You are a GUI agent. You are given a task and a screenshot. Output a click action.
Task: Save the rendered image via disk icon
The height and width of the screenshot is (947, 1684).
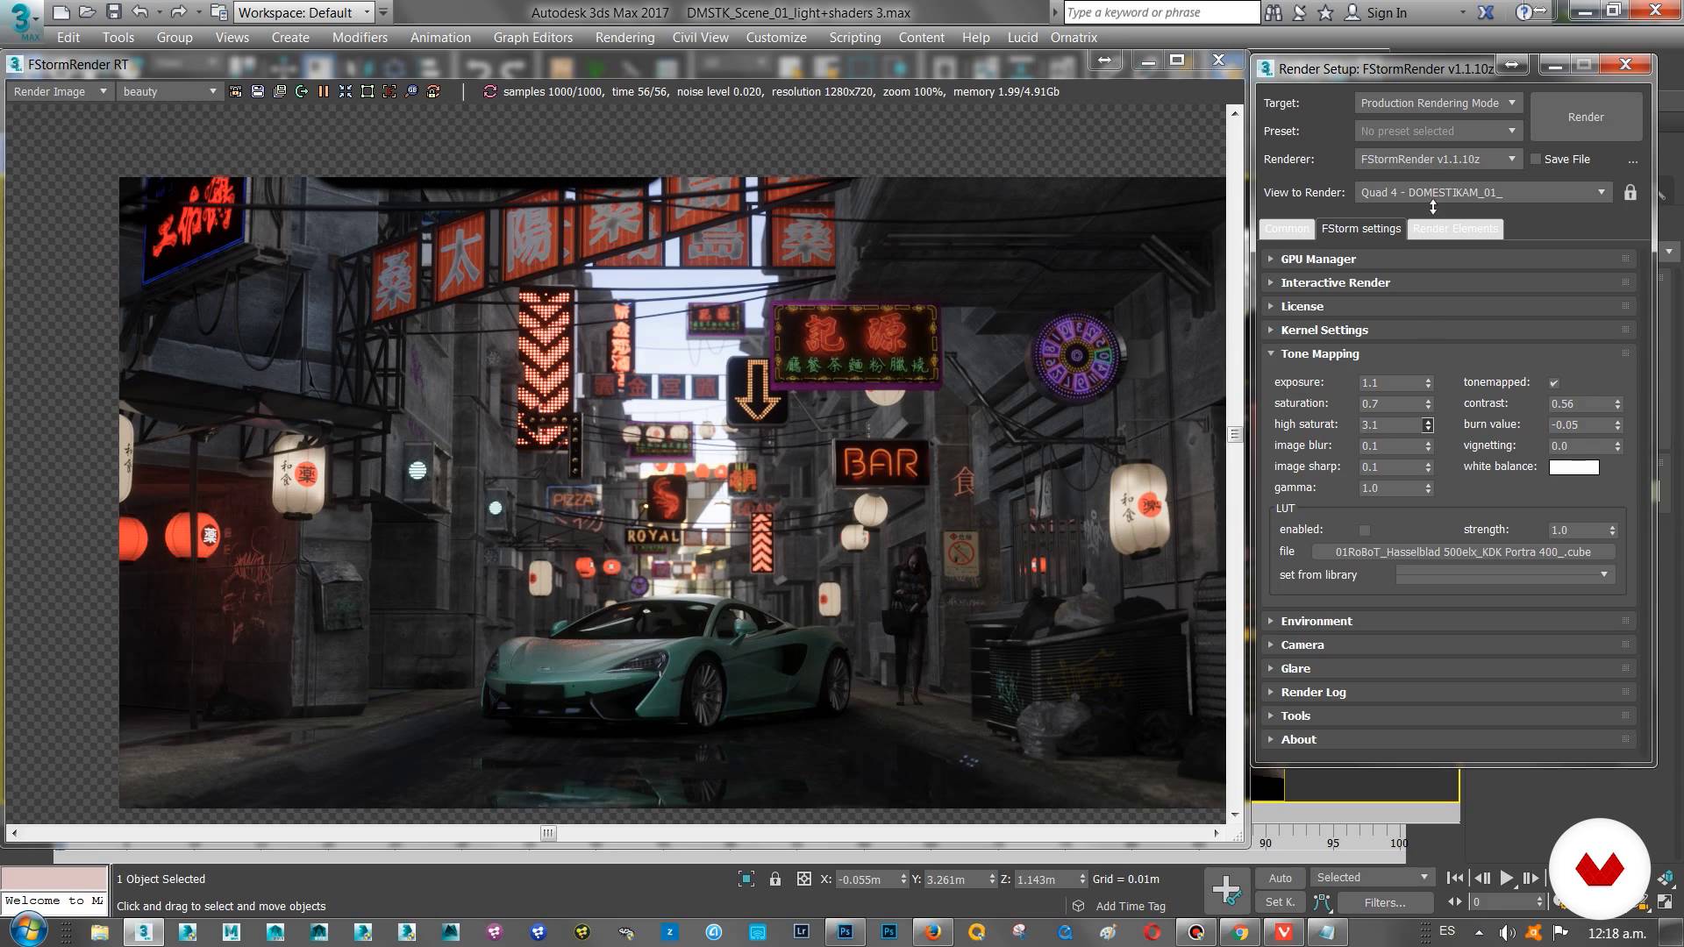coord(258,91)
